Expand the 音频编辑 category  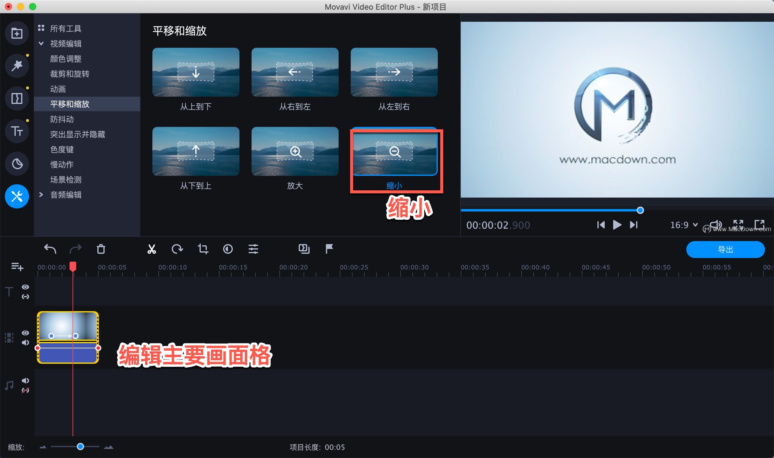(x=41, y=195)
